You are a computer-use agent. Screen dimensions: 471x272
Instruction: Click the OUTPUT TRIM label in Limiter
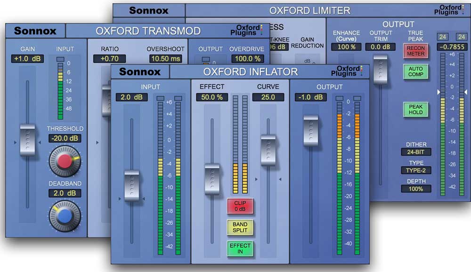point(381,36)
